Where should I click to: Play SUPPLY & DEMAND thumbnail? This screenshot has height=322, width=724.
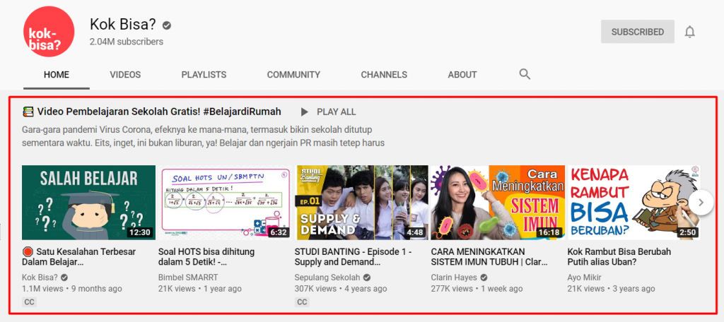click(x=361, y=203)
